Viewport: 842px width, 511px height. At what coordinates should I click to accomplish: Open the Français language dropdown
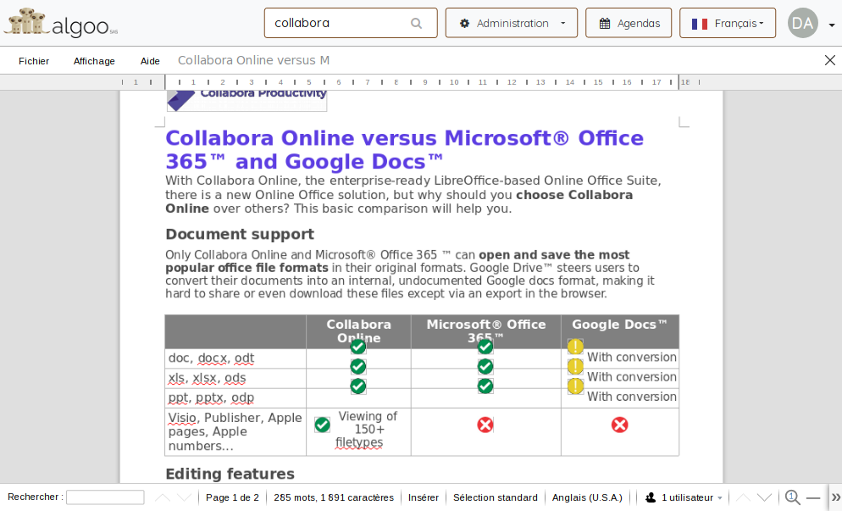(727, 23)
